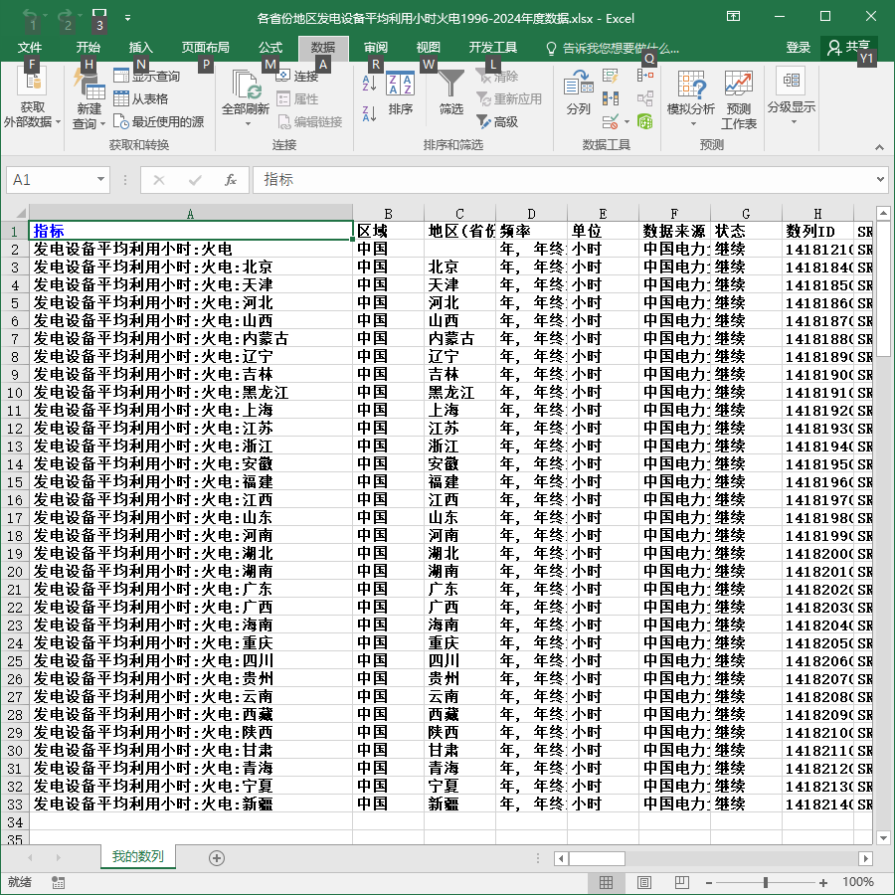The image size is (895, 895).
Task: Open the 公式 ribbon tab
Action: point(269,48)
